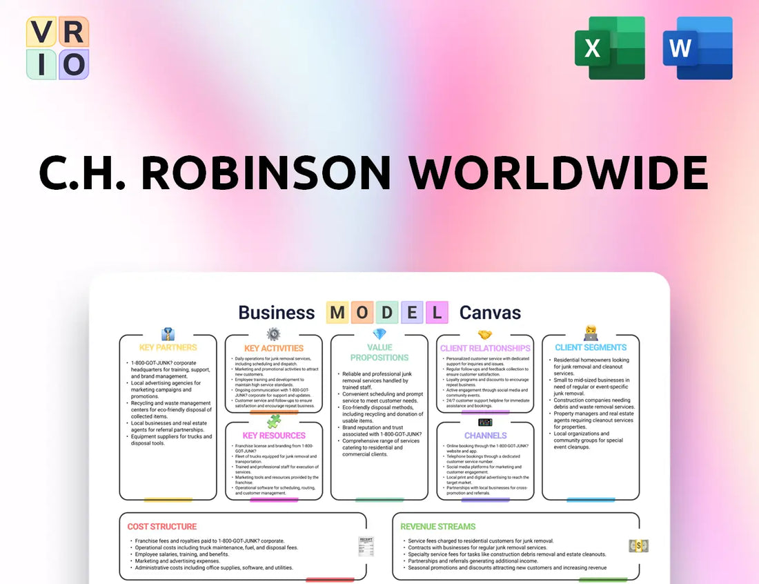Click the gear icon above Key Activities
This screenshot has width=759, height=584.
coord(273,334)
